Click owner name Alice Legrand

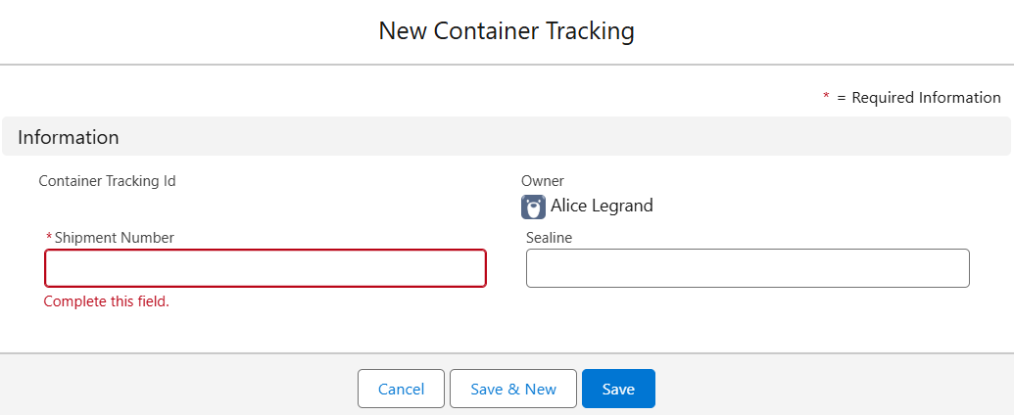602,206
